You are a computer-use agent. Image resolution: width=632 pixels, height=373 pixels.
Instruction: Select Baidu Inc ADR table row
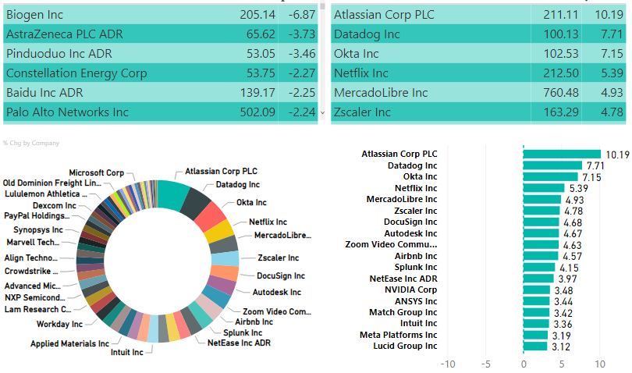click(161, 92)
